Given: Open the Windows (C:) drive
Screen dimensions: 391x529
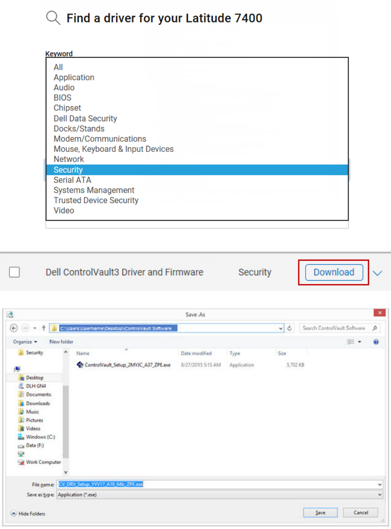Looking at the screenshot, I should pos(36,437).
